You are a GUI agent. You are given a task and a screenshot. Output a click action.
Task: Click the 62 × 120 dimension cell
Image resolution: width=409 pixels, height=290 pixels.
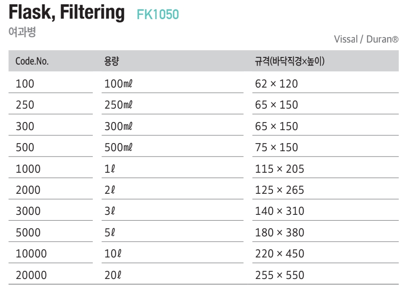tap(276, 84)
